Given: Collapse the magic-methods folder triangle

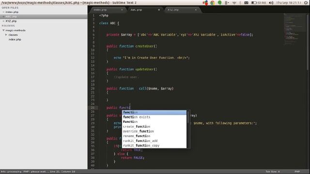Looking at the screenshot, I should pos(3,30).
